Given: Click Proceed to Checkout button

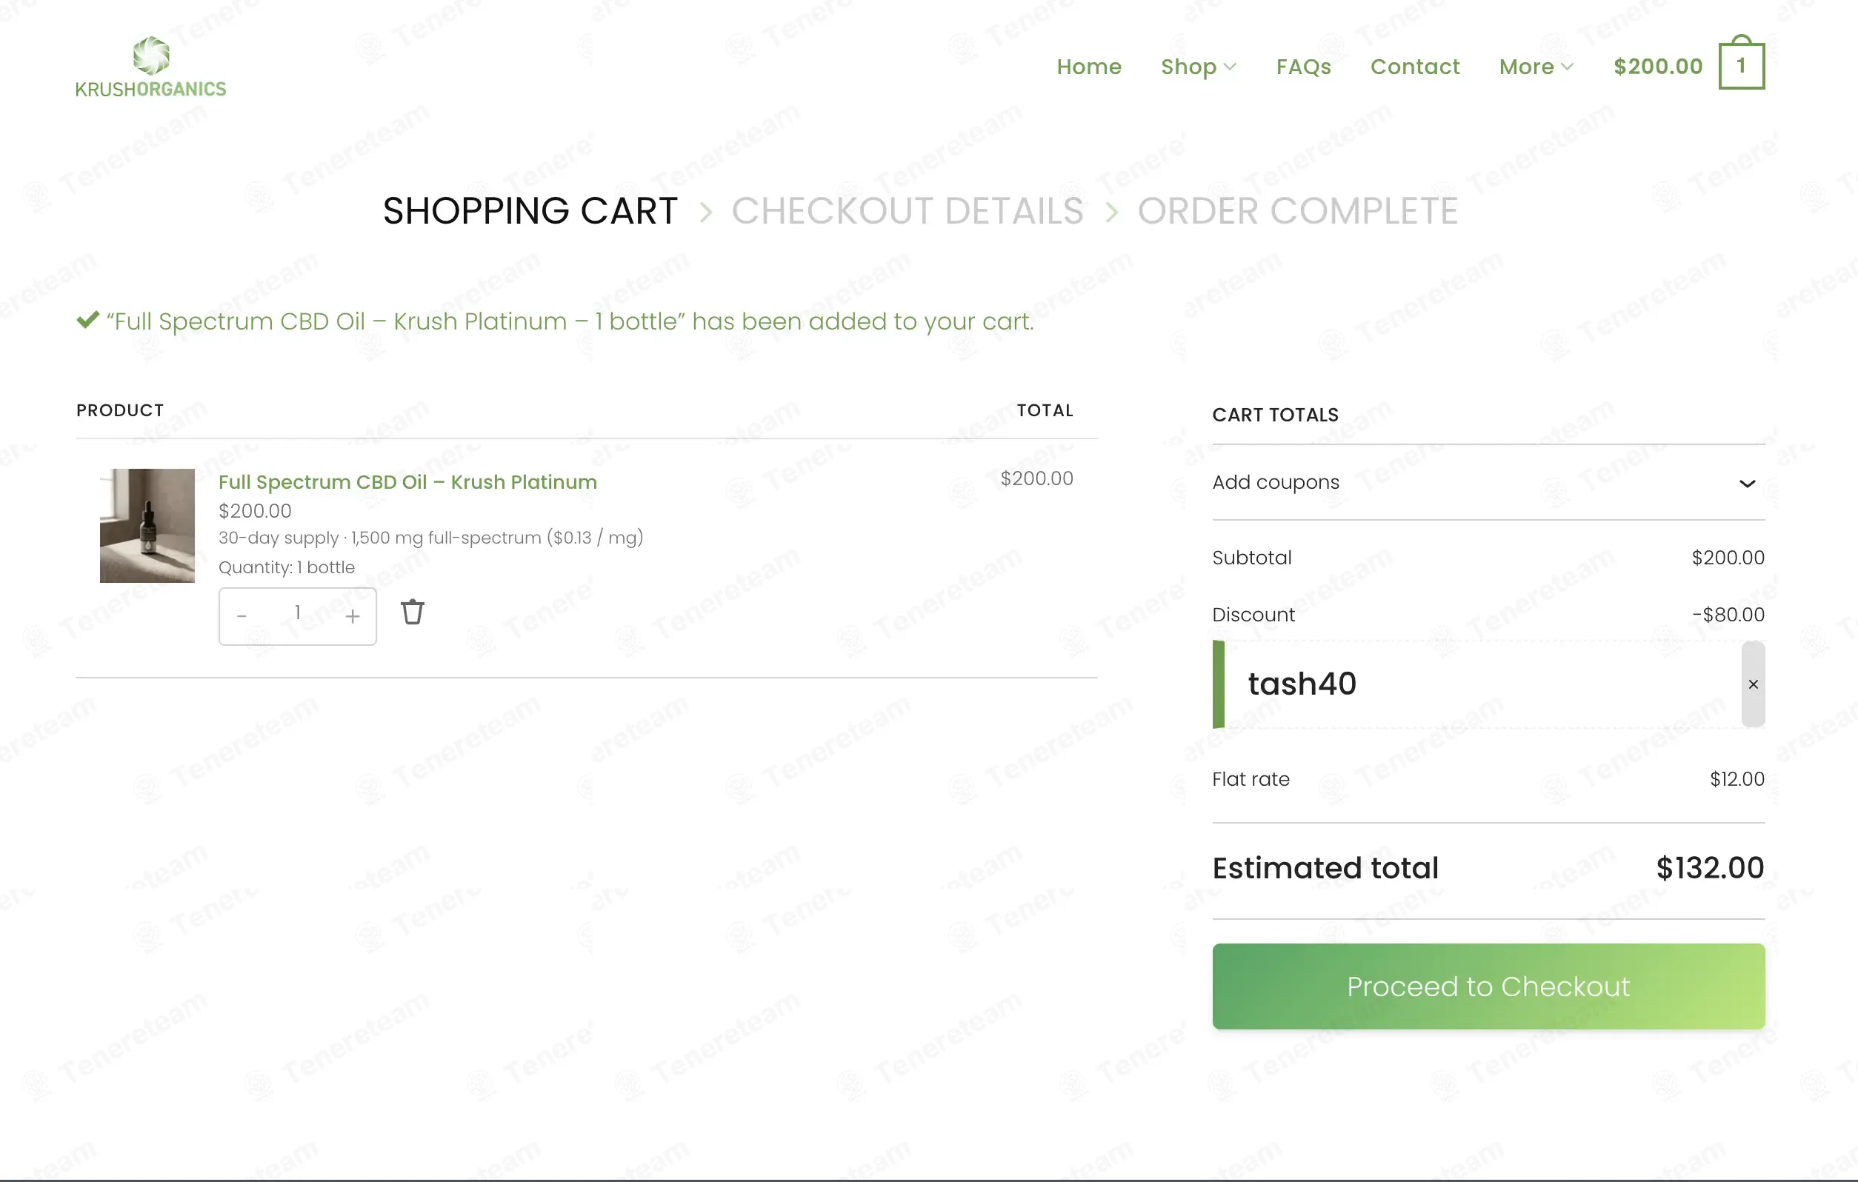Looking at the screenshot, I should point(1488,986).
